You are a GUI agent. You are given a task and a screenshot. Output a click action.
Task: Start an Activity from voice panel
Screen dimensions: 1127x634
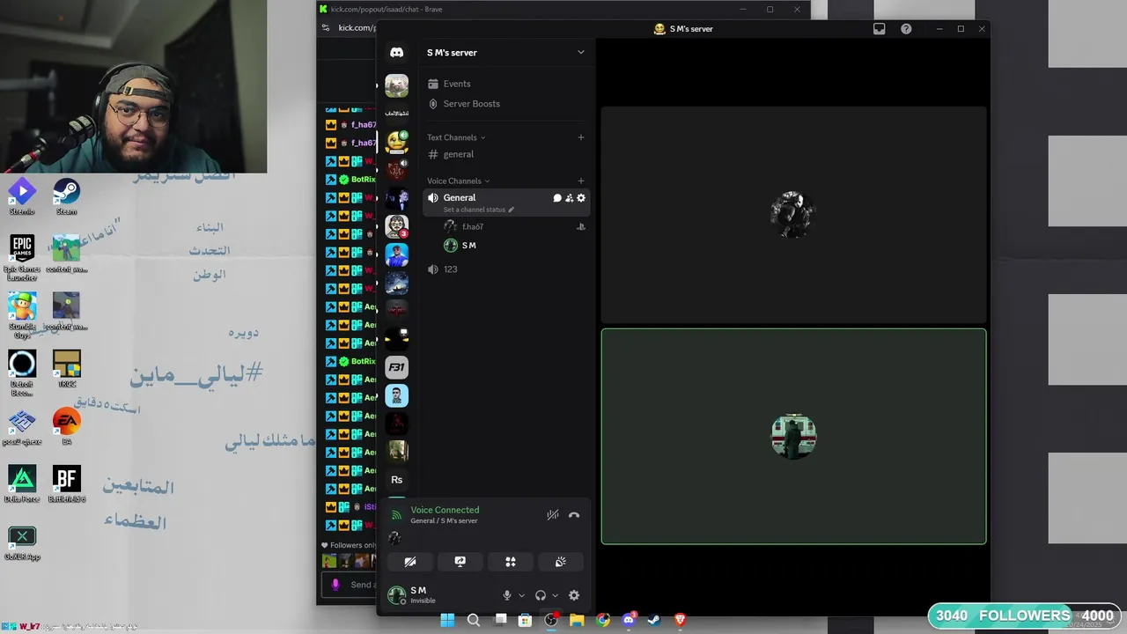(510, 562)
